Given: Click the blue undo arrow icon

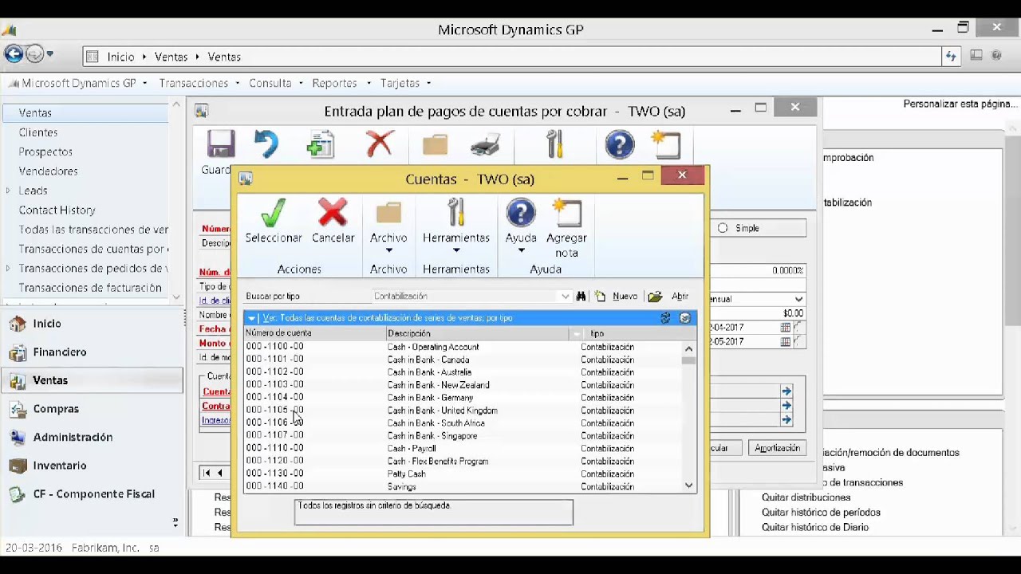Looking at the screenshot, I should click(x=266, y=144).
